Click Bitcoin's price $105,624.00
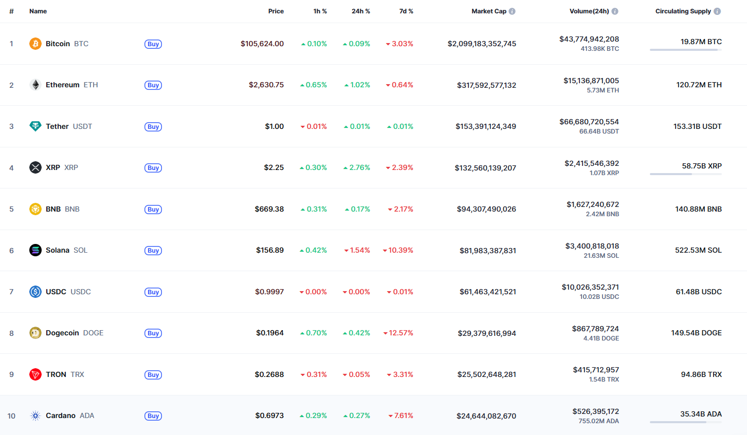The image size is (747, 435). pyautogui.click(x=262, y=44)
